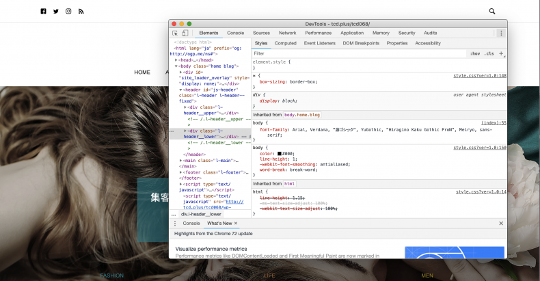This screenshot has height=281, width=540.
Task: Open the LIFE category link on webpage
Action: click(x=269, y=276)
